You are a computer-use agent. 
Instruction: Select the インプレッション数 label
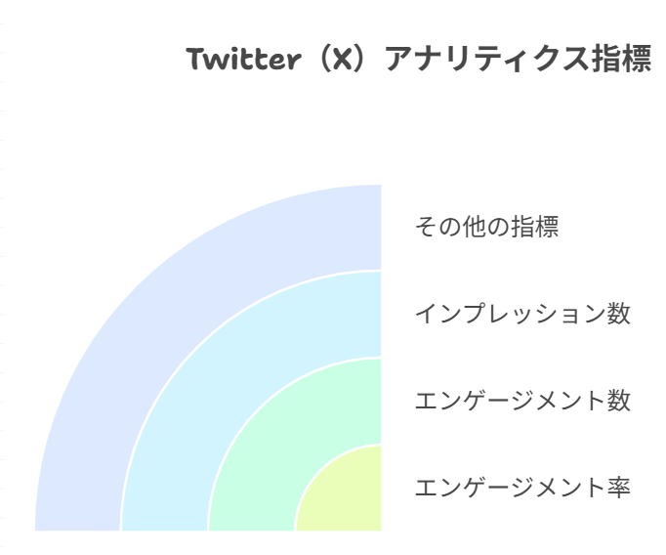pyautogui.click(x=522, y=314)
